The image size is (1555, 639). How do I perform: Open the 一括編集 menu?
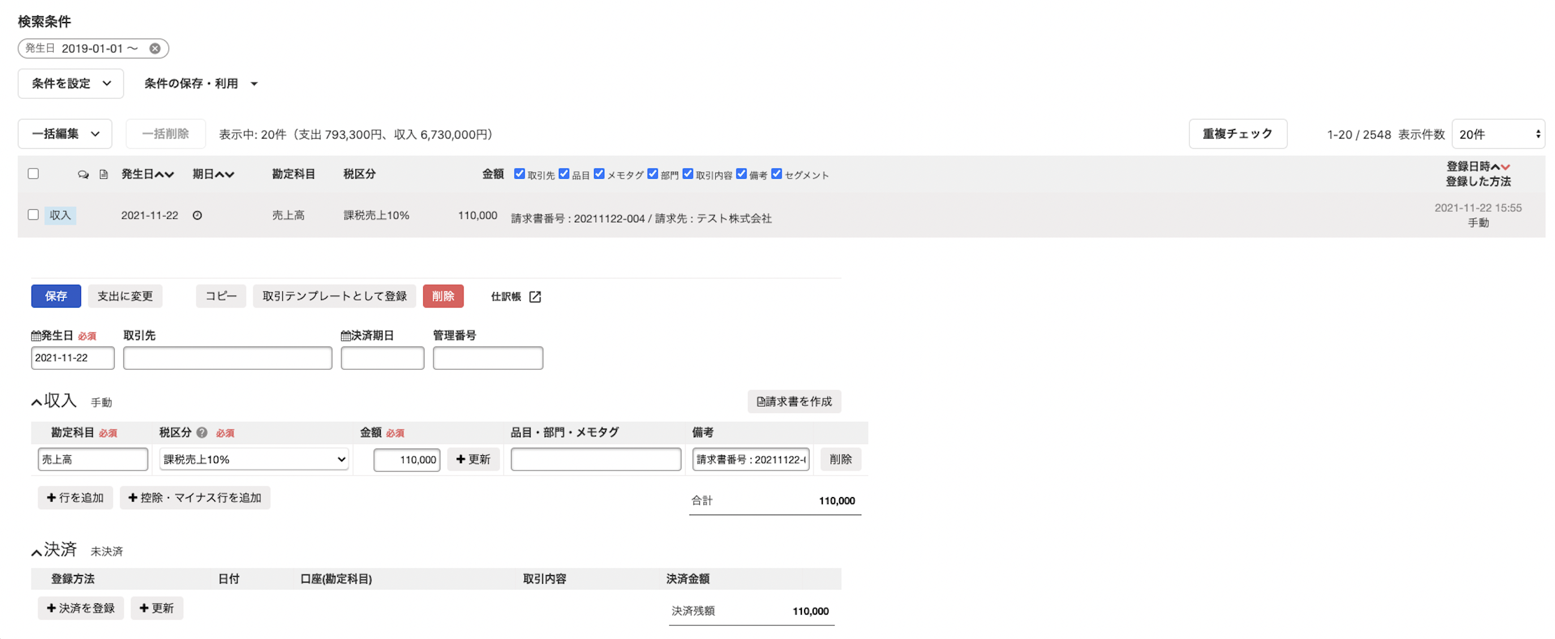click(65, 133)
